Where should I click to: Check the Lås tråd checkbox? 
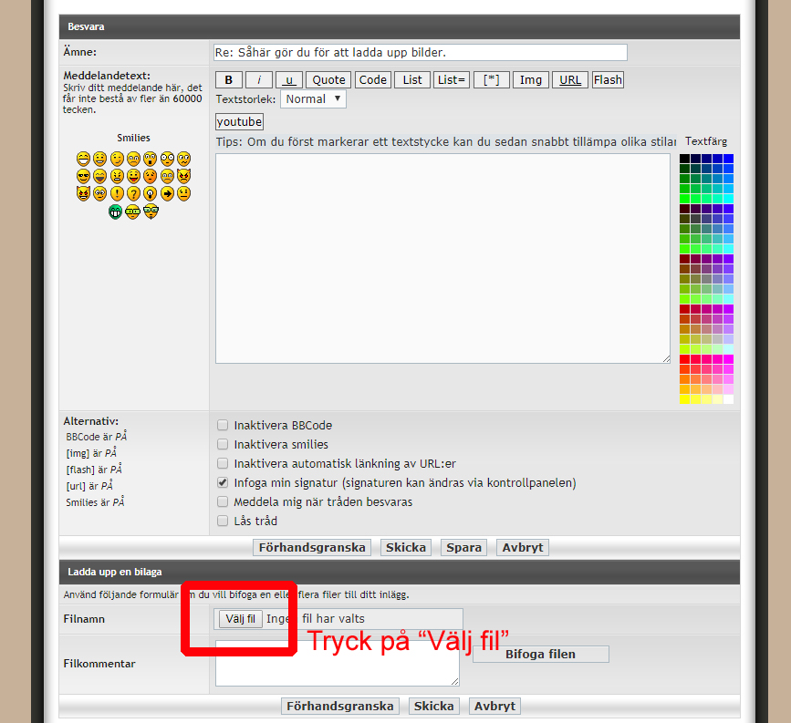tap(223, 522)
